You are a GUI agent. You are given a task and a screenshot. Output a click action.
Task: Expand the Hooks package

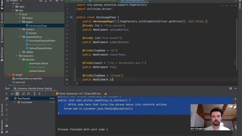point(20,18)
